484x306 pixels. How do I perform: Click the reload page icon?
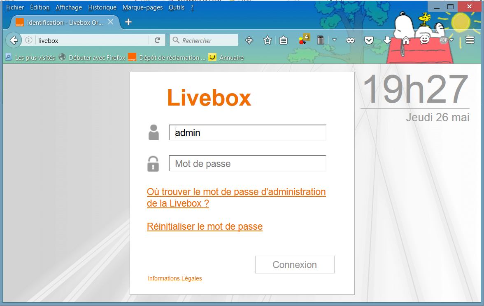point(158,40)
